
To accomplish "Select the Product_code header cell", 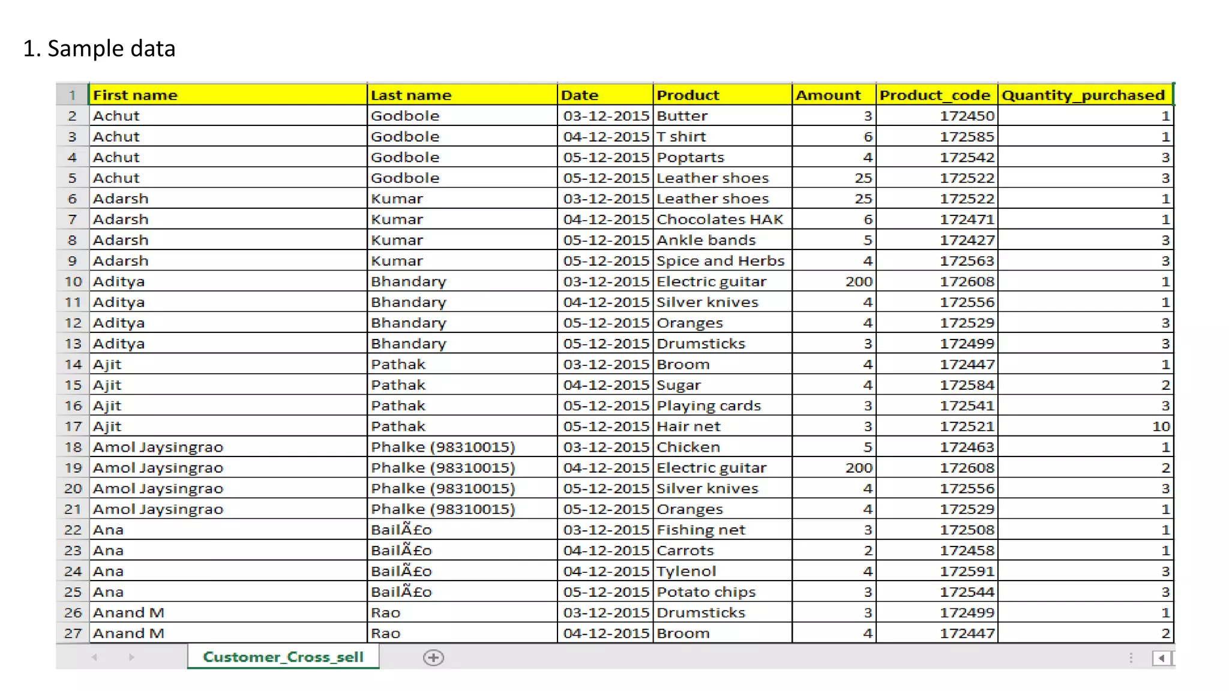I will click(937, 95).
